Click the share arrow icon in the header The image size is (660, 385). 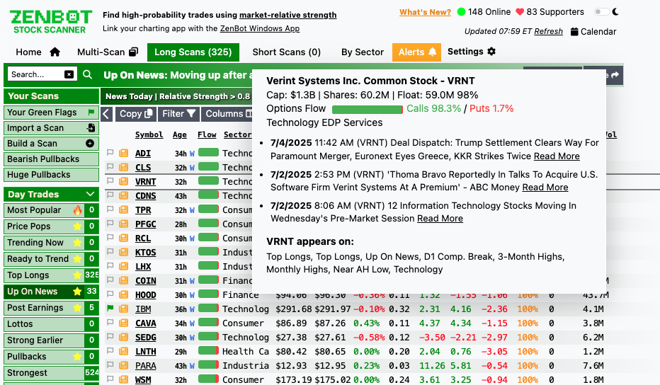click(615, 75)
